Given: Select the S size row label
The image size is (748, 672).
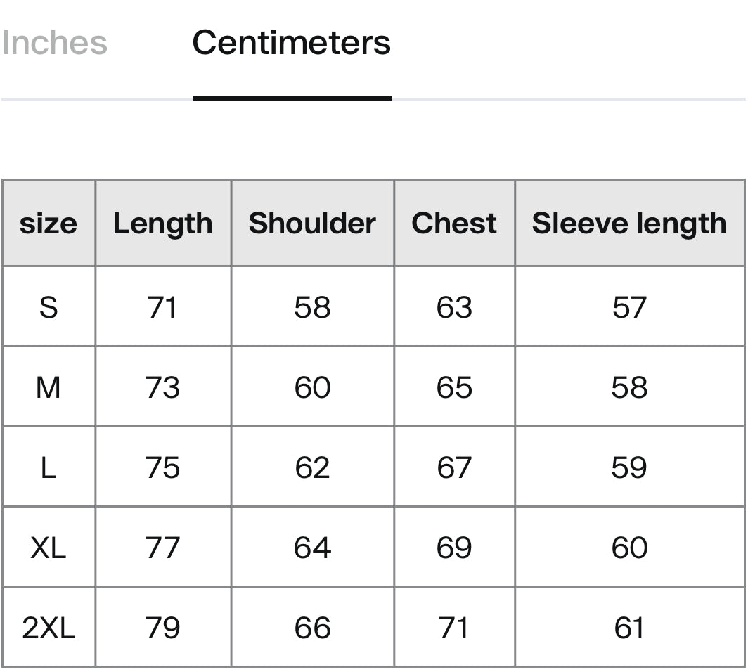Looking at the screenshot, I should [x=49, y=306].
